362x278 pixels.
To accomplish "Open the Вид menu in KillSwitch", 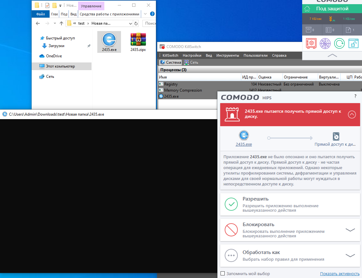I will click(x=209, y=55).
